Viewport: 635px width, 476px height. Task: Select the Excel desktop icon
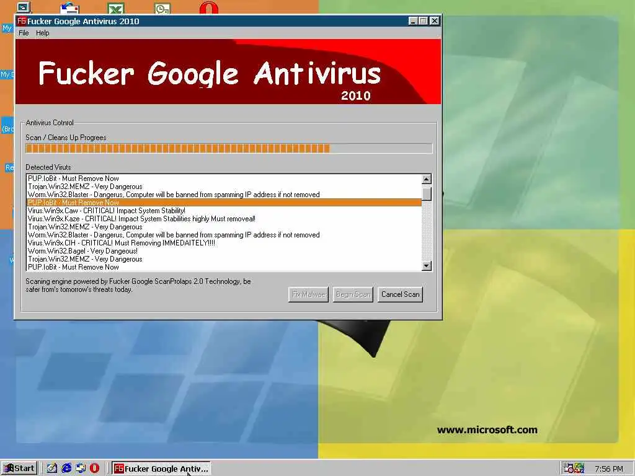(116, 8)
